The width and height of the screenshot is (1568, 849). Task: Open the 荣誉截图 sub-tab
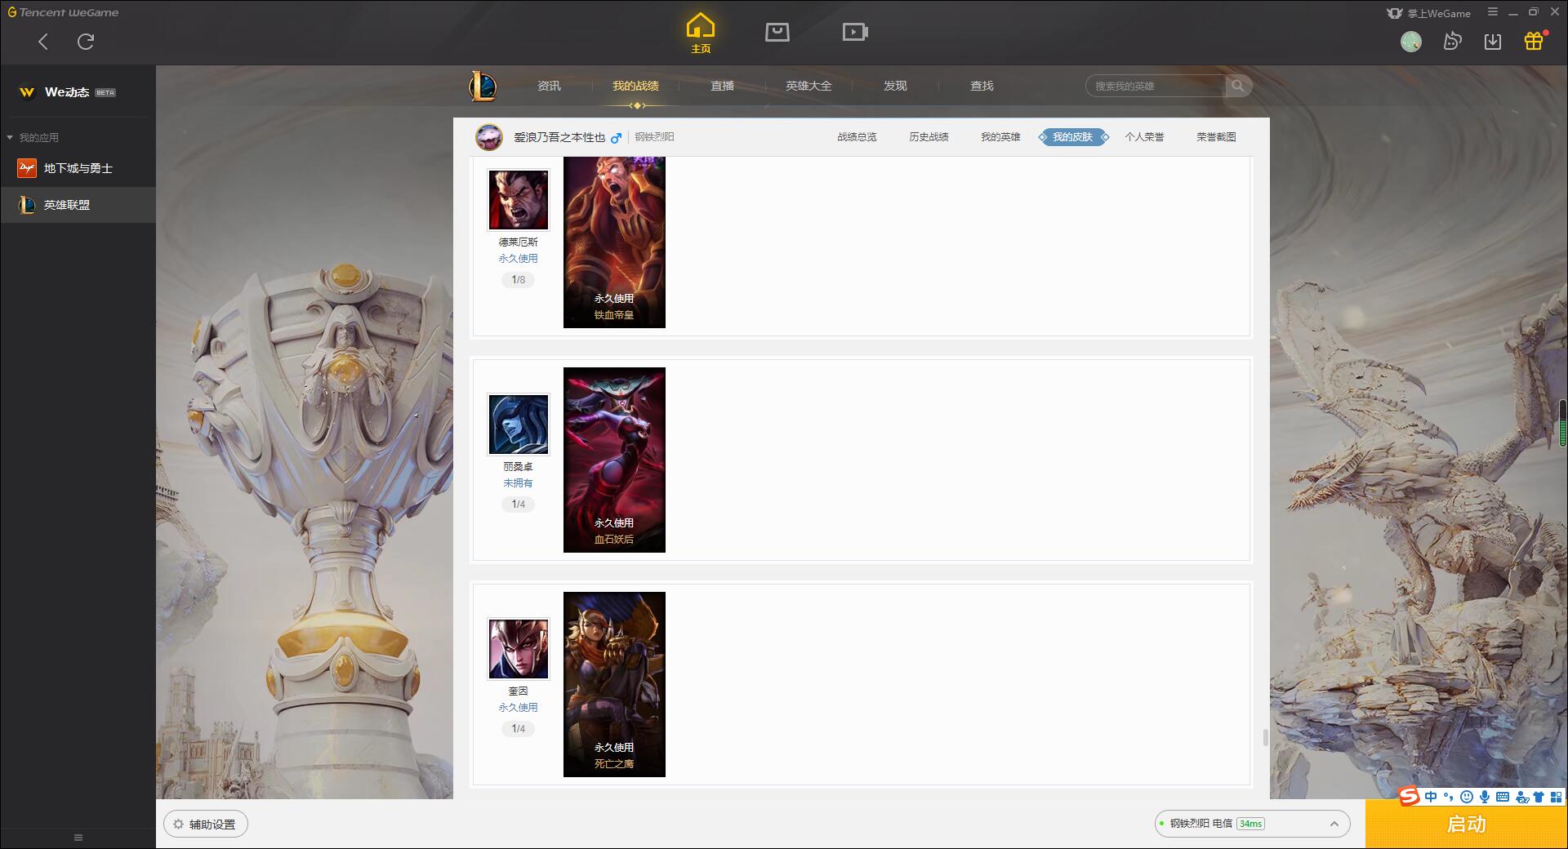pyautogui.click(x=1216, y=137)
